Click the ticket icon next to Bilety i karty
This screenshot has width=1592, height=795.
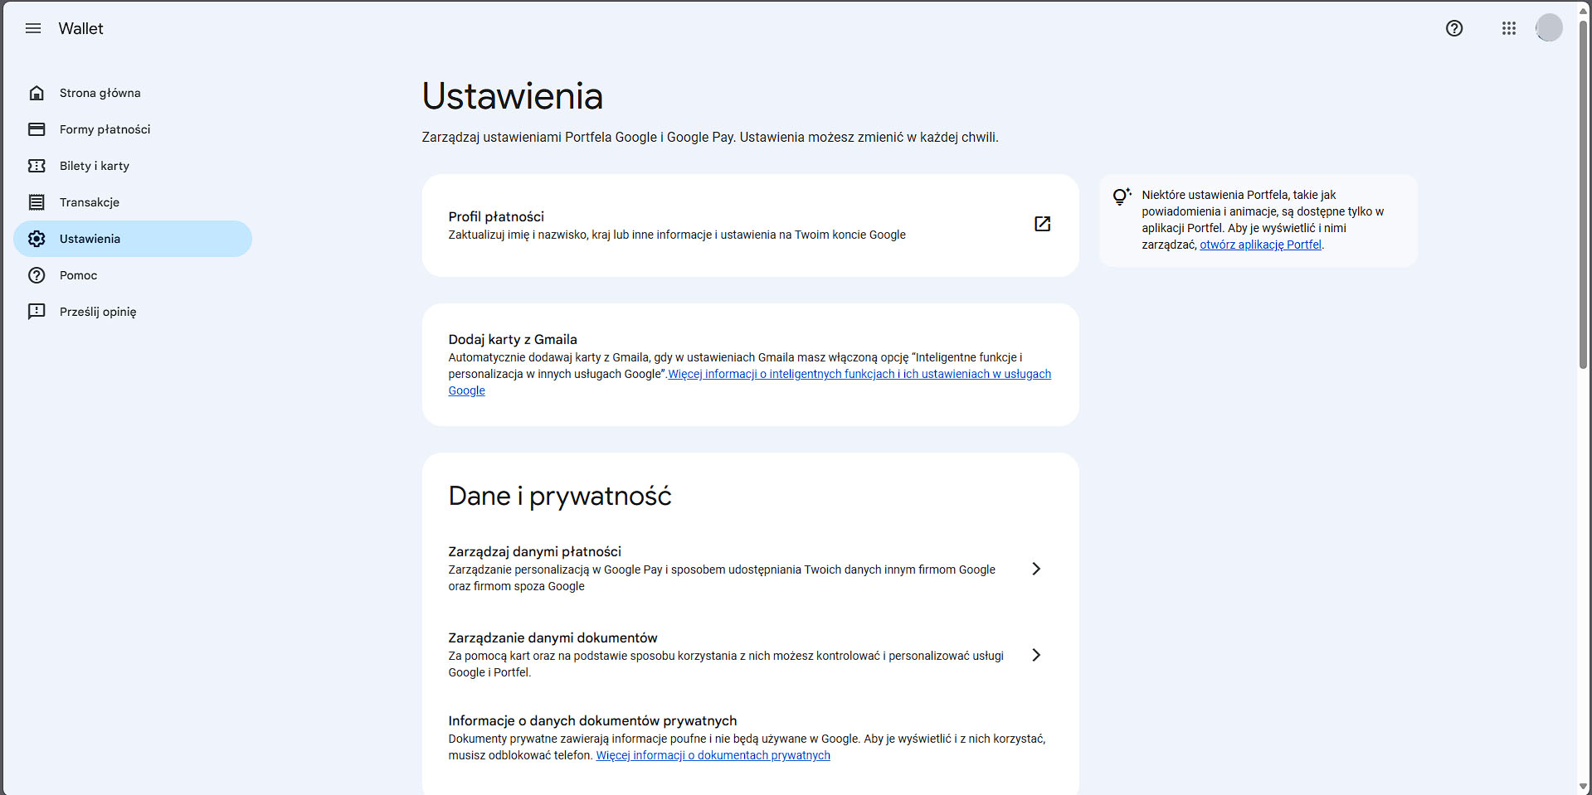click(37, 166)
